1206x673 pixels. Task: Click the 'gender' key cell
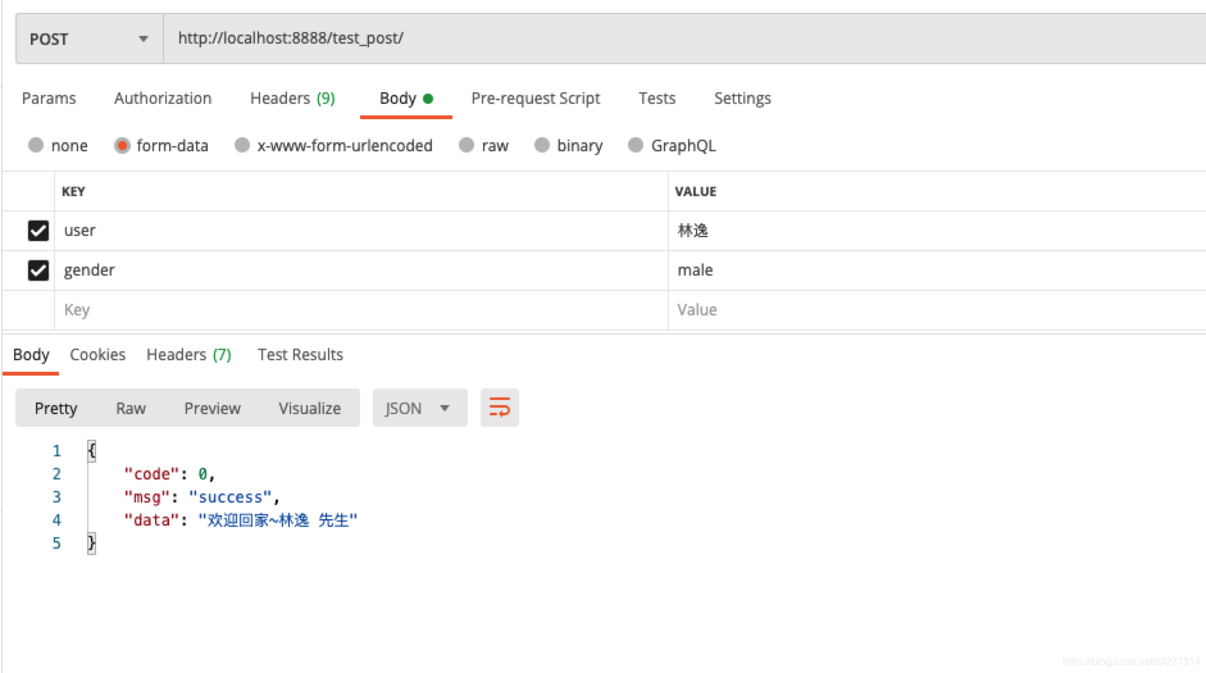tap(361, 270)
